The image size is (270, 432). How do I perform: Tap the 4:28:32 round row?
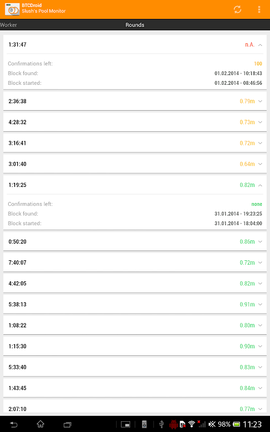tap(135, 122)
